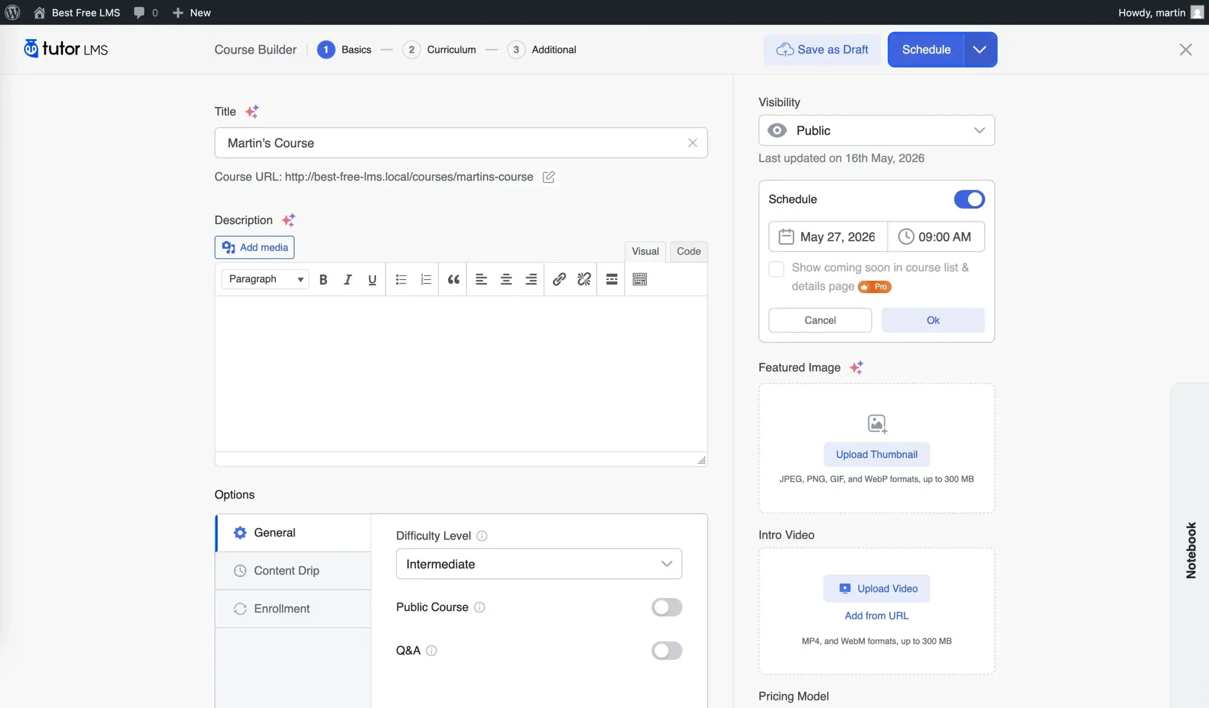Click Add media button
This screenshot has width=1209, height=708.
tap(254, 247)
